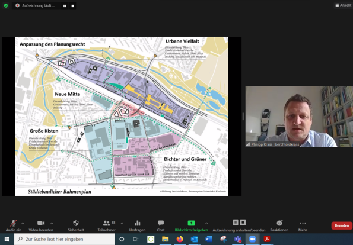
Task: Expand participants arrow next to Teilnehmer
Action: [x=122, y=223]
